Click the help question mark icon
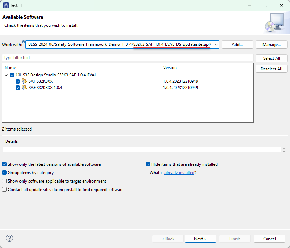 [x=10, y=238]
